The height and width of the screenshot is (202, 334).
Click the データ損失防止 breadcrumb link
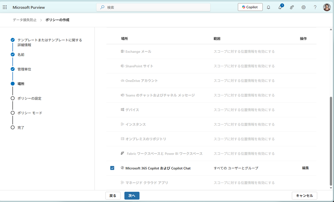pos(24,20)
